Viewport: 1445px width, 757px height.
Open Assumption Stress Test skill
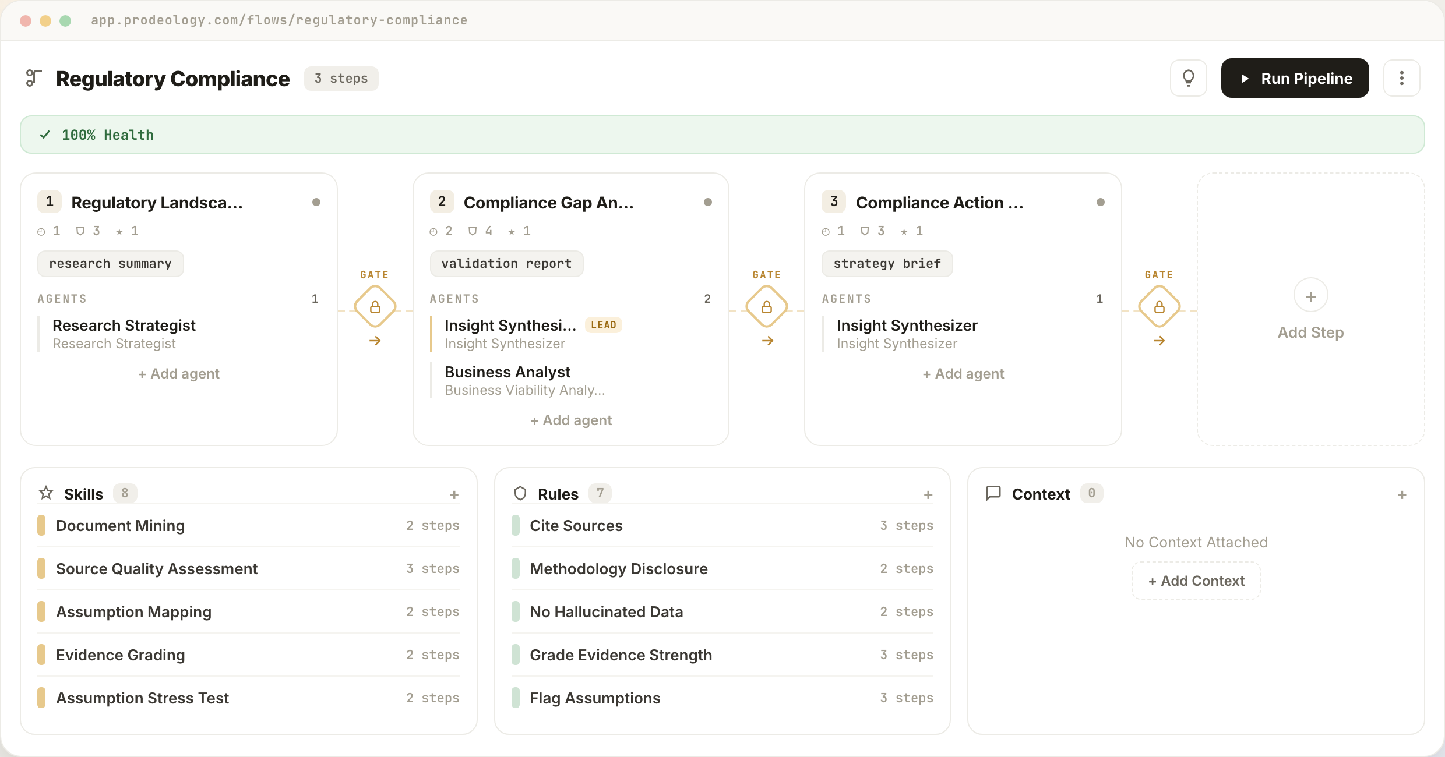pos(249,698)
